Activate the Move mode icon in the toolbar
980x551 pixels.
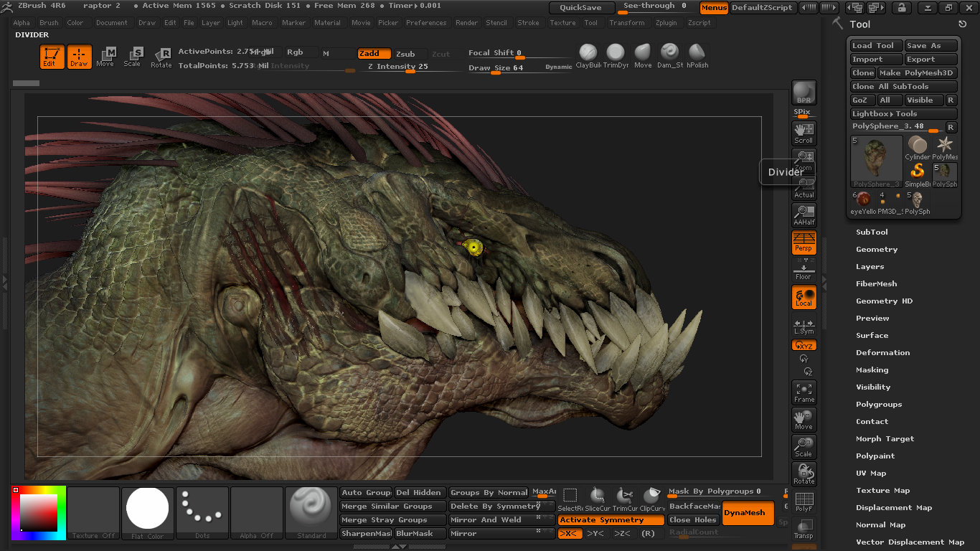point(105,57)
